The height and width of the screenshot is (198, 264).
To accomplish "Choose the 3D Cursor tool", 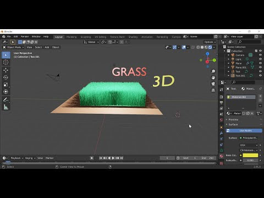I will [5, 62].
